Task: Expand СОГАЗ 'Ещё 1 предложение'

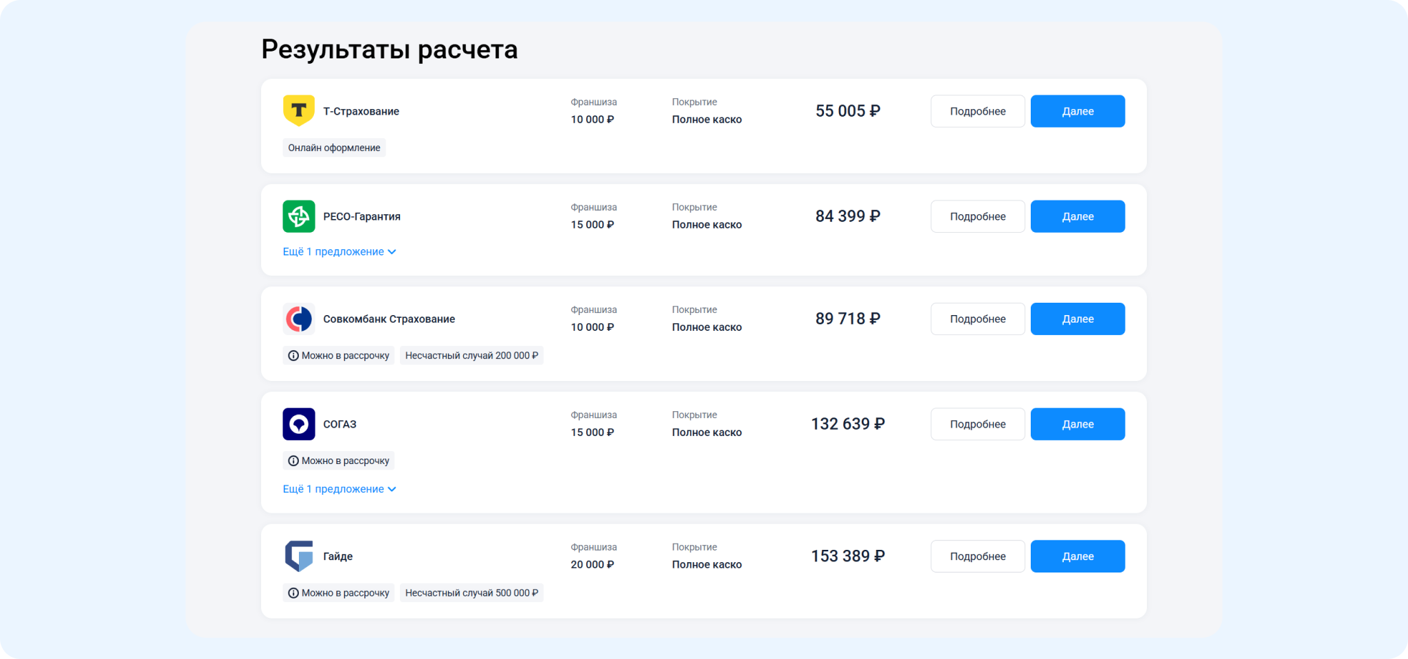Action: click(x=339, y=489)
